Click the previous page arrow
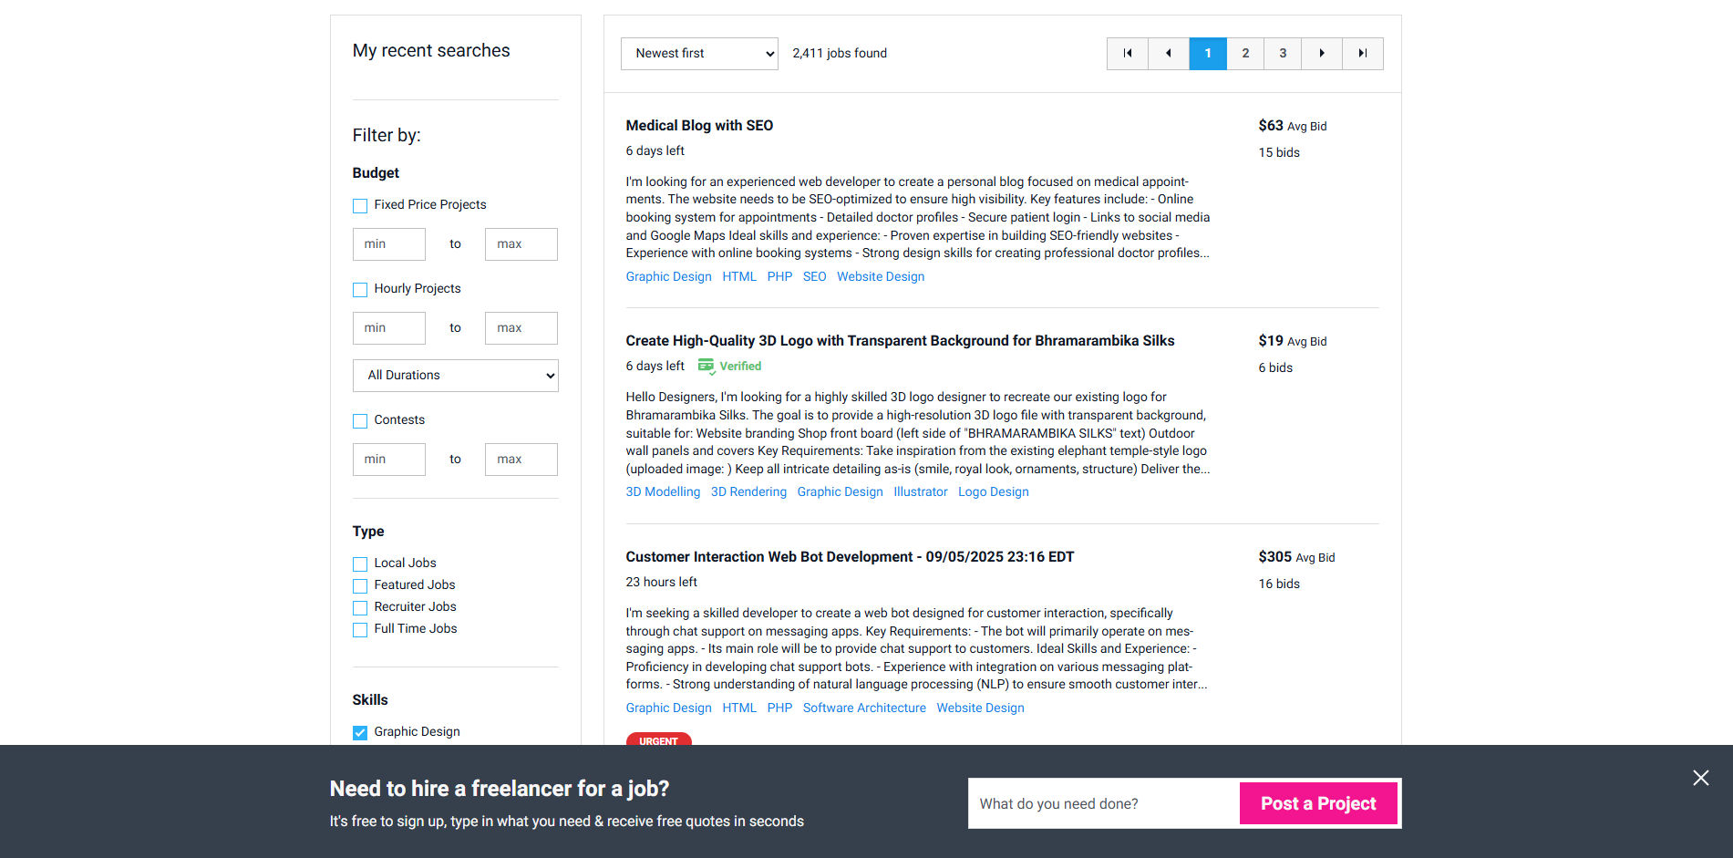This screenshot has width=1733, height=858. coord(1168,53)
